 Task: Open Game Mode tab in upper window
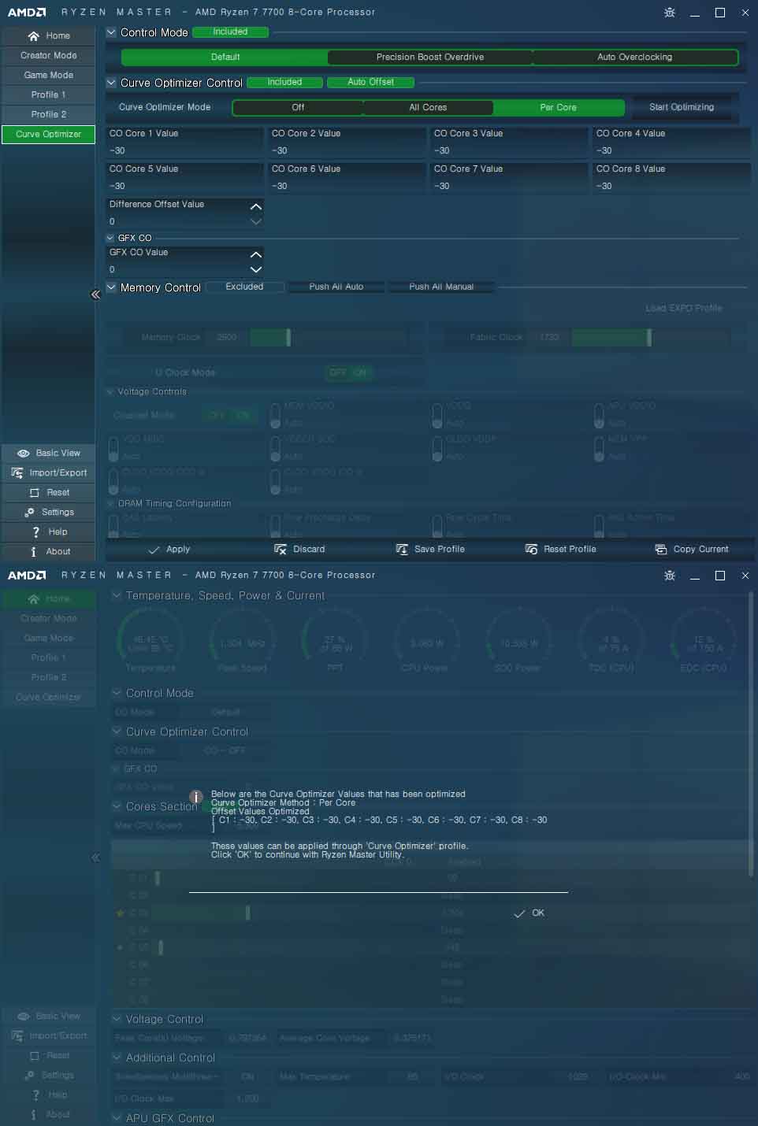coord(48,76)
